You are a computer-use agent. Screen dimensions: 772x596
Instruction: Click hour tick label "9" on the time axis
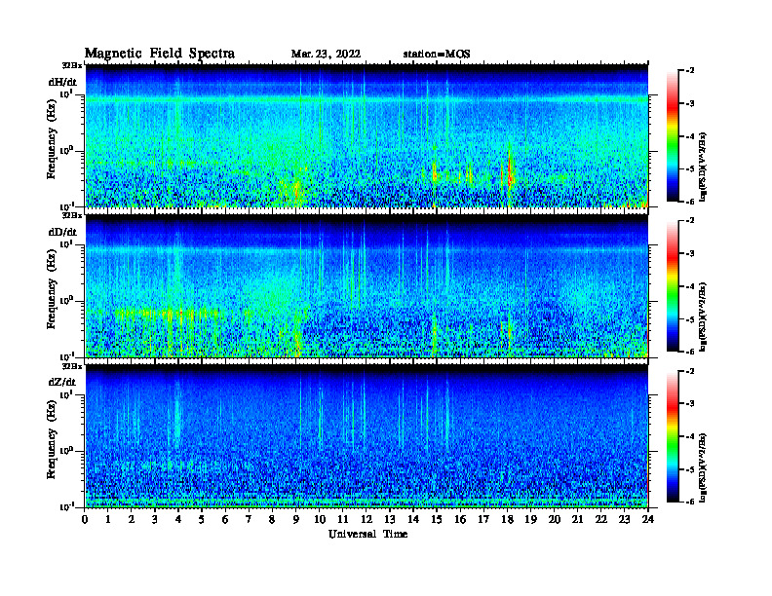(296, 519)
